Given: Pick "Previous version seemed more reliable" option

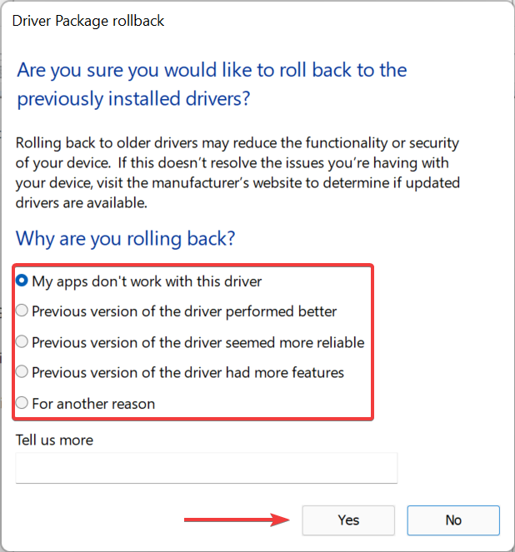Looking at the screenshot, I should pyautogui.click(x=22, y=341).
